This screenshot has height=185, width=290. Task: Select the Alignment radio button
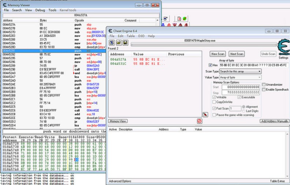click(243, 107)
